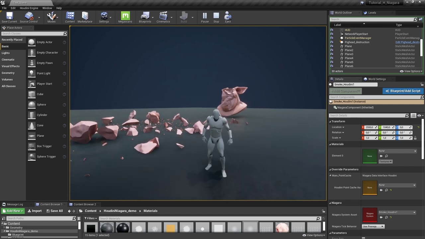
Task: Pick the Sphere Trigger icon
Action: [x=32, y=157]
